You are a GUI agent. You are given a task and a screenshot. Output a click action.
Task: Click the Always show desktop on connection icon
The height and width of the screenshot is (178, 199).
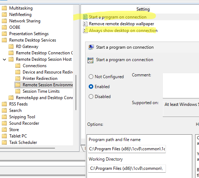(85, 31)
